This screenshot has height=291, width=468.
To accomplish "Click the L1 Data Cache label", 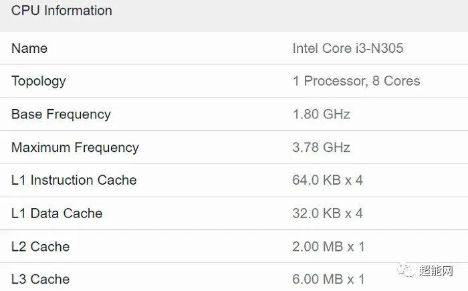I will pos(57,213).
